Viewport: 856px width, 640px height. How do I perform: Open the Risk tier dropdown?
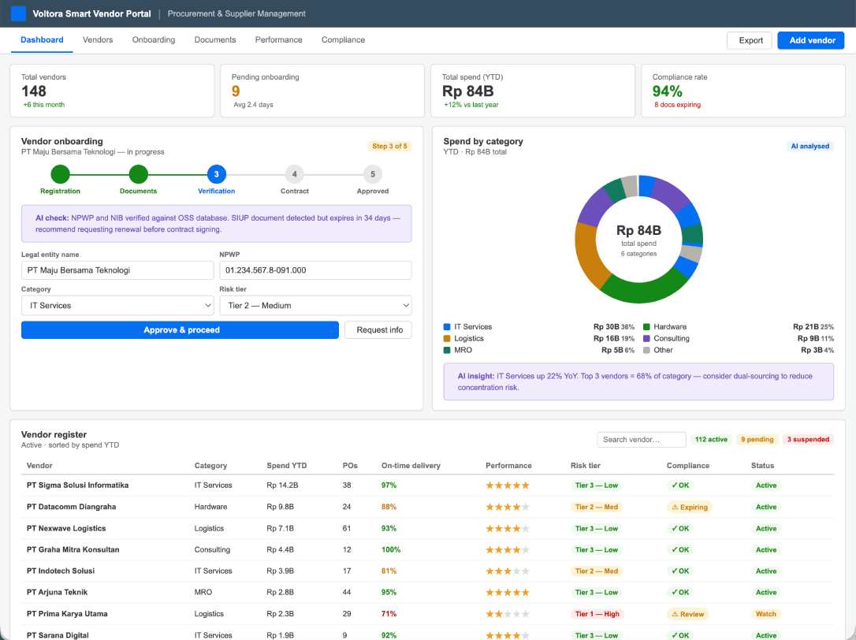pyautogui.click(x=315, y=305)
